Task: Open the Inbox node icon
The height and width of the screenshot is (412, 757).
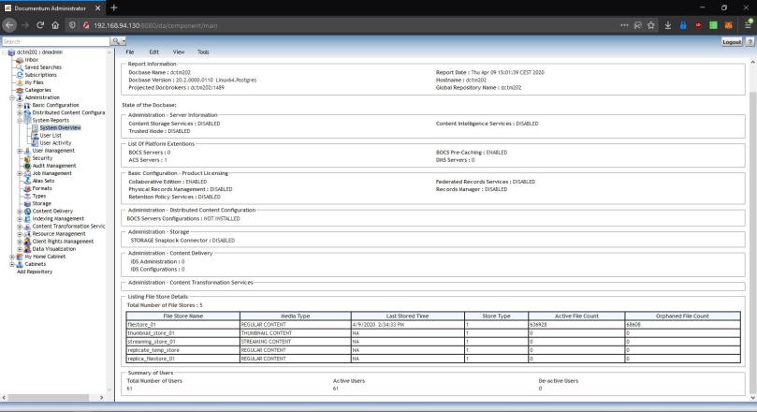Action: (x=19, y=60)
